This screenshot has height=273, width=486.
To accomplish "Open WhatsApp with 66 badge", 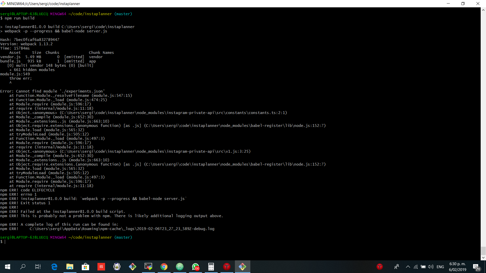I will 195,267.
